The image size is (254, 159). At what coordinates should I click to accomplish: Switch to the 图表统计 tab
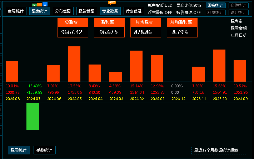pyautogui.click(x=39, y=11)
